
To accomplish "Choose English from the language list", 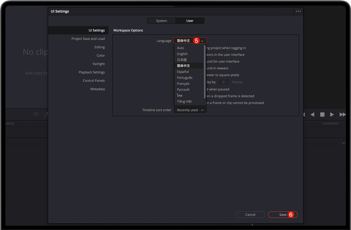I will pos(189,54).
